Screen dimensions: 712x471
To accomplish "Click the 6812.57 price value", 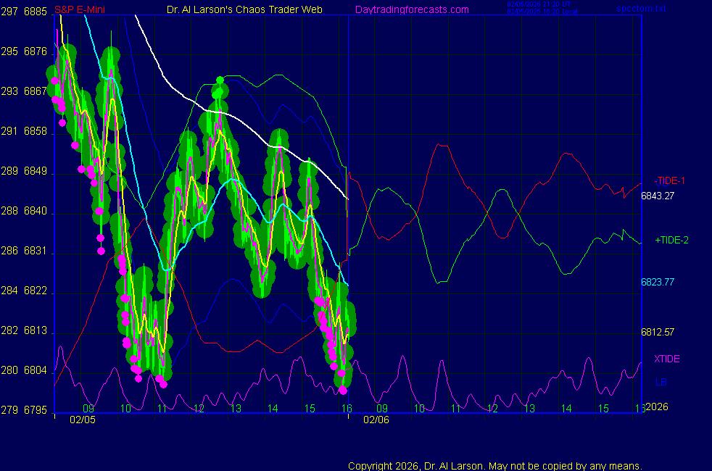I will [657, 333].
